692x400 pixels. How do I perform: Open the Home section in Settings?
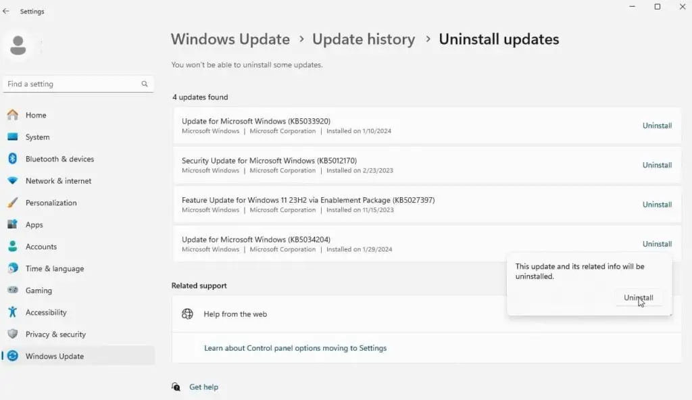(35, 115)
